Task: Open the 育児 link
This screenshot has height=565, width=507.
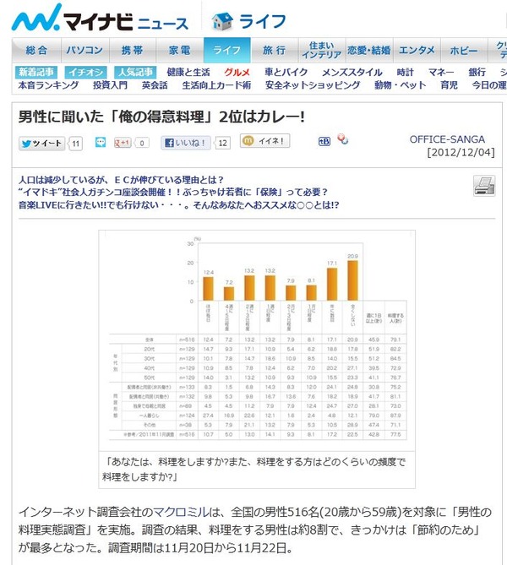Action: [449, 85]
